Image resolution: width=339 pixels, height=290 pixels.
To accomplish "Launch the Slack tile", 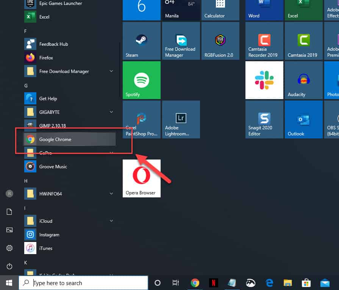I will pos(264,80).
